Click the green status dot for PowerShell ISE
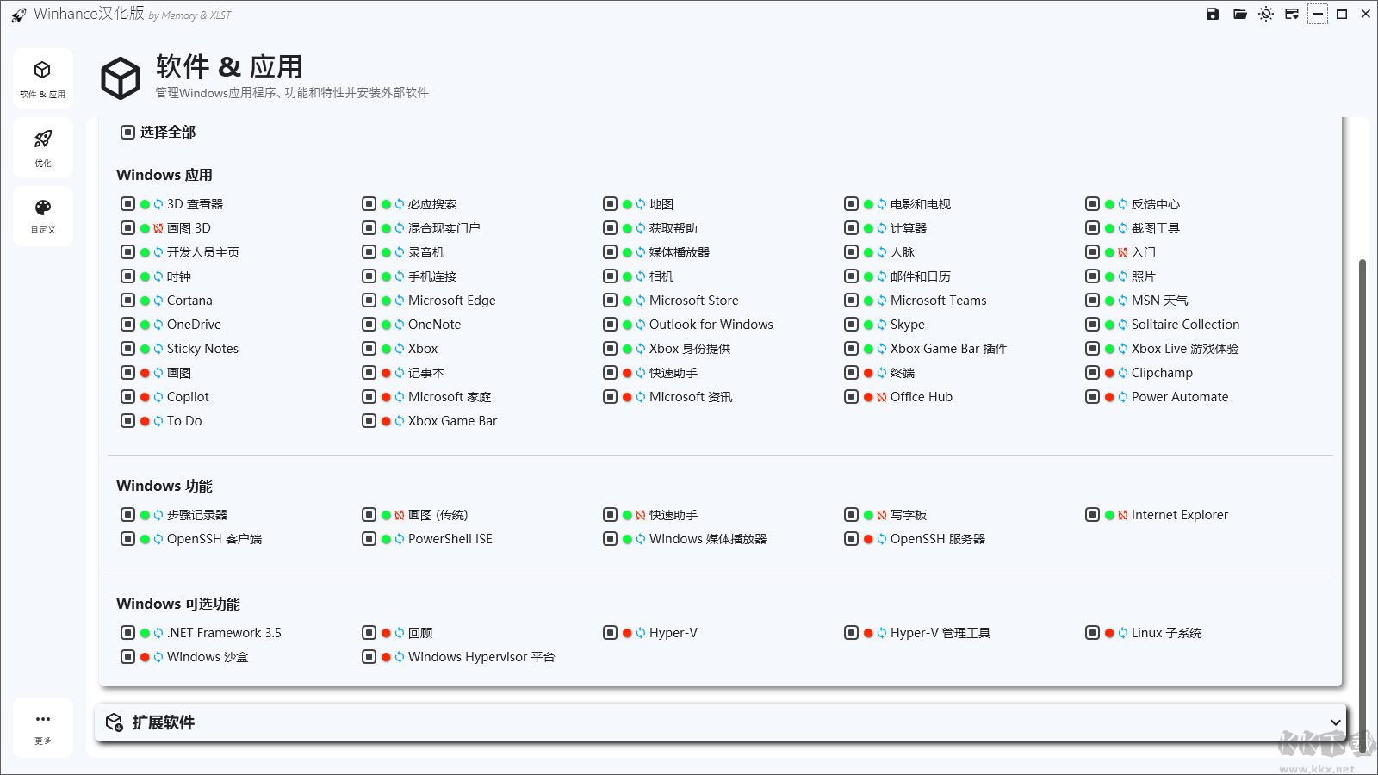The width and height of the screenshot is (1378, 775). coord(386,539)
